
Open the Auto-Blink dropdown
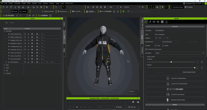tap(180, 53)
